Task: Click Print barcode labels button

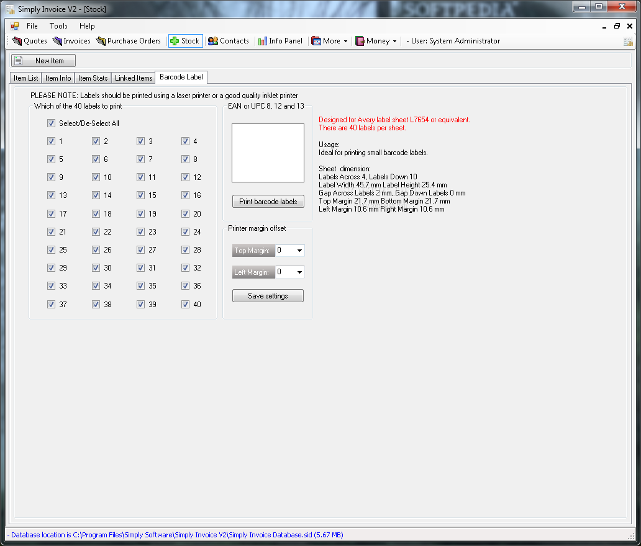Action: (x=268, y=201)
